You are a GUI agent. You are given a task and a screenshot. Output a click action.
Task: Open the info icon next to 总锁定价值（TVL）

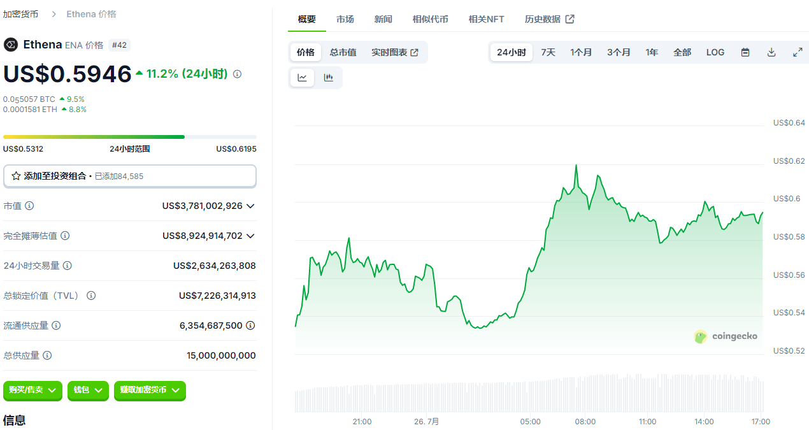[x=91, y=296]
